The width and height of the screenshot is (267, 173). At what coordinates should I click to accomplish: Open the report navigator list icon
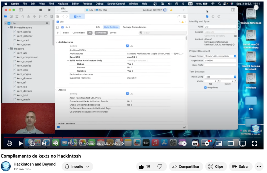[52, 17]
